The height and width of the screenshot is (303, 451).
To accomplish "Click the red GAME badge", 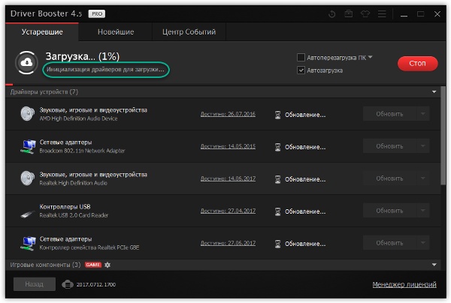I will pyautogui.click(x=93, y=265).
